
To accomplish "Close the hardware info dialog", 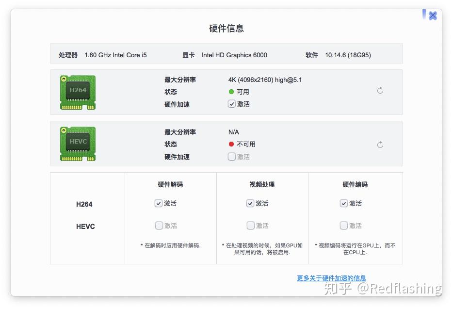I will coord(433,16).
